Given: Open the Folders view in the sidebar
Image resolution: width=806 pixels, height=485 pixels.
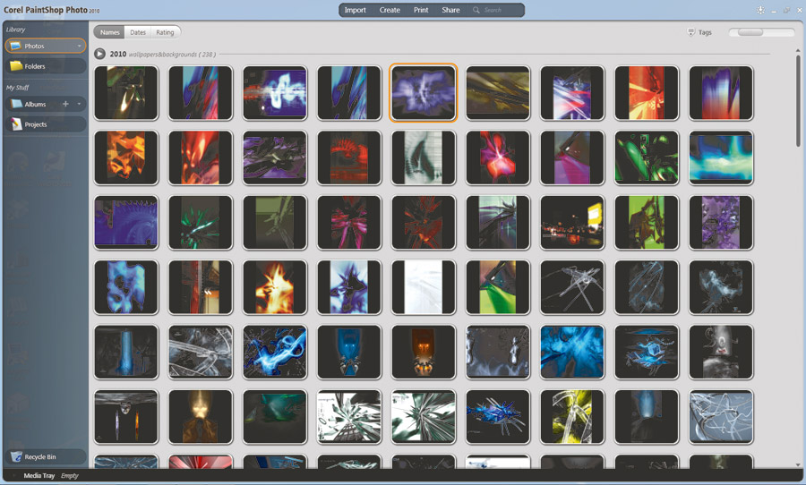Looking at the screenshot, I should point(36,66).
